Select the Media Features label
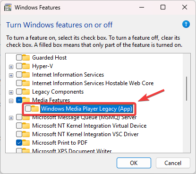Screen dimensions: 196x174 (51, 100)
